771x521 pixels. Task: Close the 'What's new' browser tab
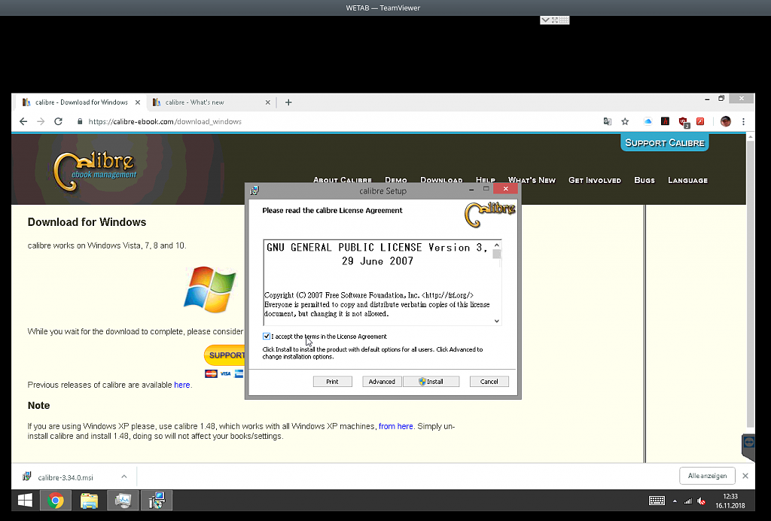click(x=267, y=102)
